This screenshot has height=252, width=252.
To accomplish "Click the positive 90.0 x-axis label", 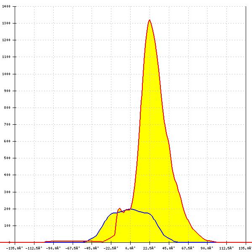I will (207, 248).
